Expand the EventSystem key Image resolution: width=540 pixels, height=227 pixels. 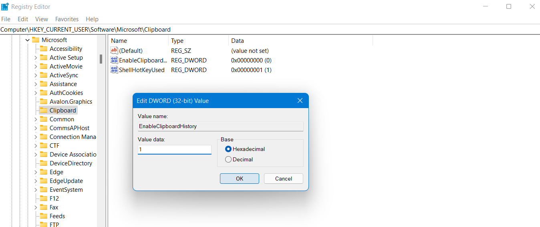[x=36, y=190]
